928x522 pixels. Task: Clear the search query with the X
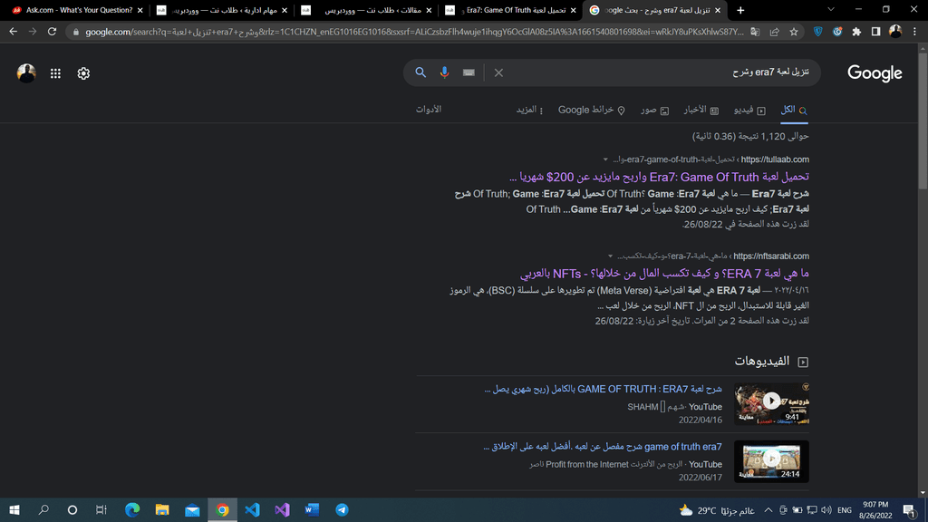point(498,72)
